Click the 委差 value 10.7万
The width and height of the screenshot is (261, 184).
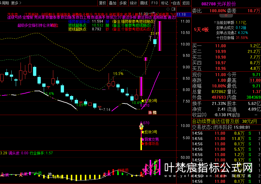254,11
